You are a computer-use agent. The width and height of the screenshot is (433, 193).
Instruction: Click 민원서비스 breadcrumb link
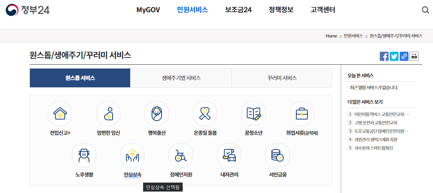pyautogui.click(x=353, y=36)
